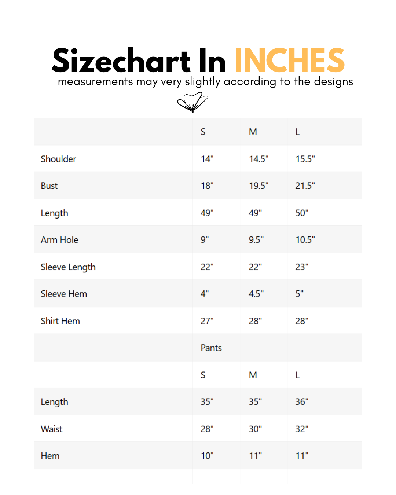Click the 4.5" sleeve hem measurement

[x=256, y=294]
